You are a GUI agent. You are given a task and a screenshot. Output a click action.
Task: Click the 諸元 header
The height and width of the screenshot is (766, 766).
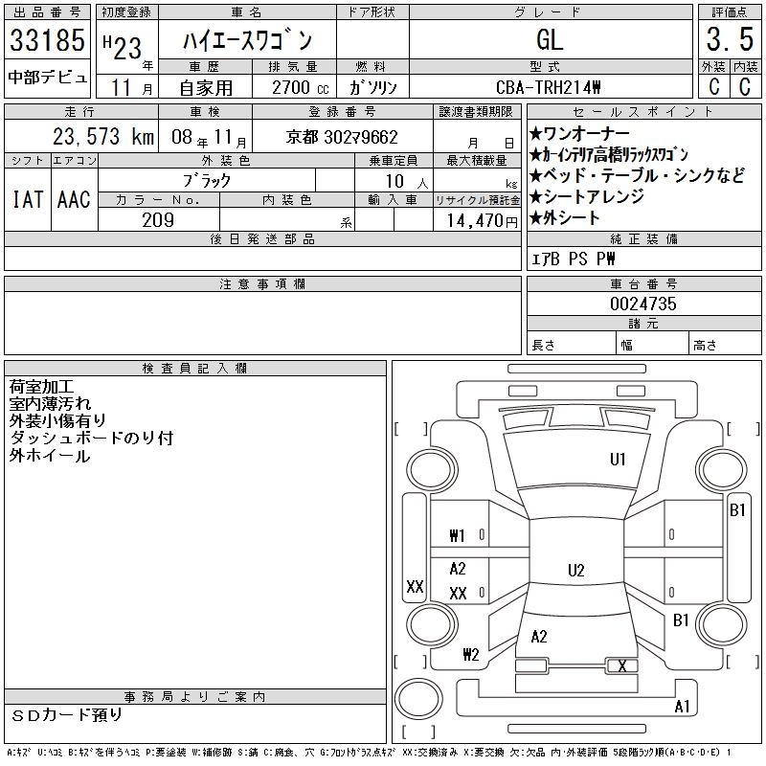coord(643,324)
